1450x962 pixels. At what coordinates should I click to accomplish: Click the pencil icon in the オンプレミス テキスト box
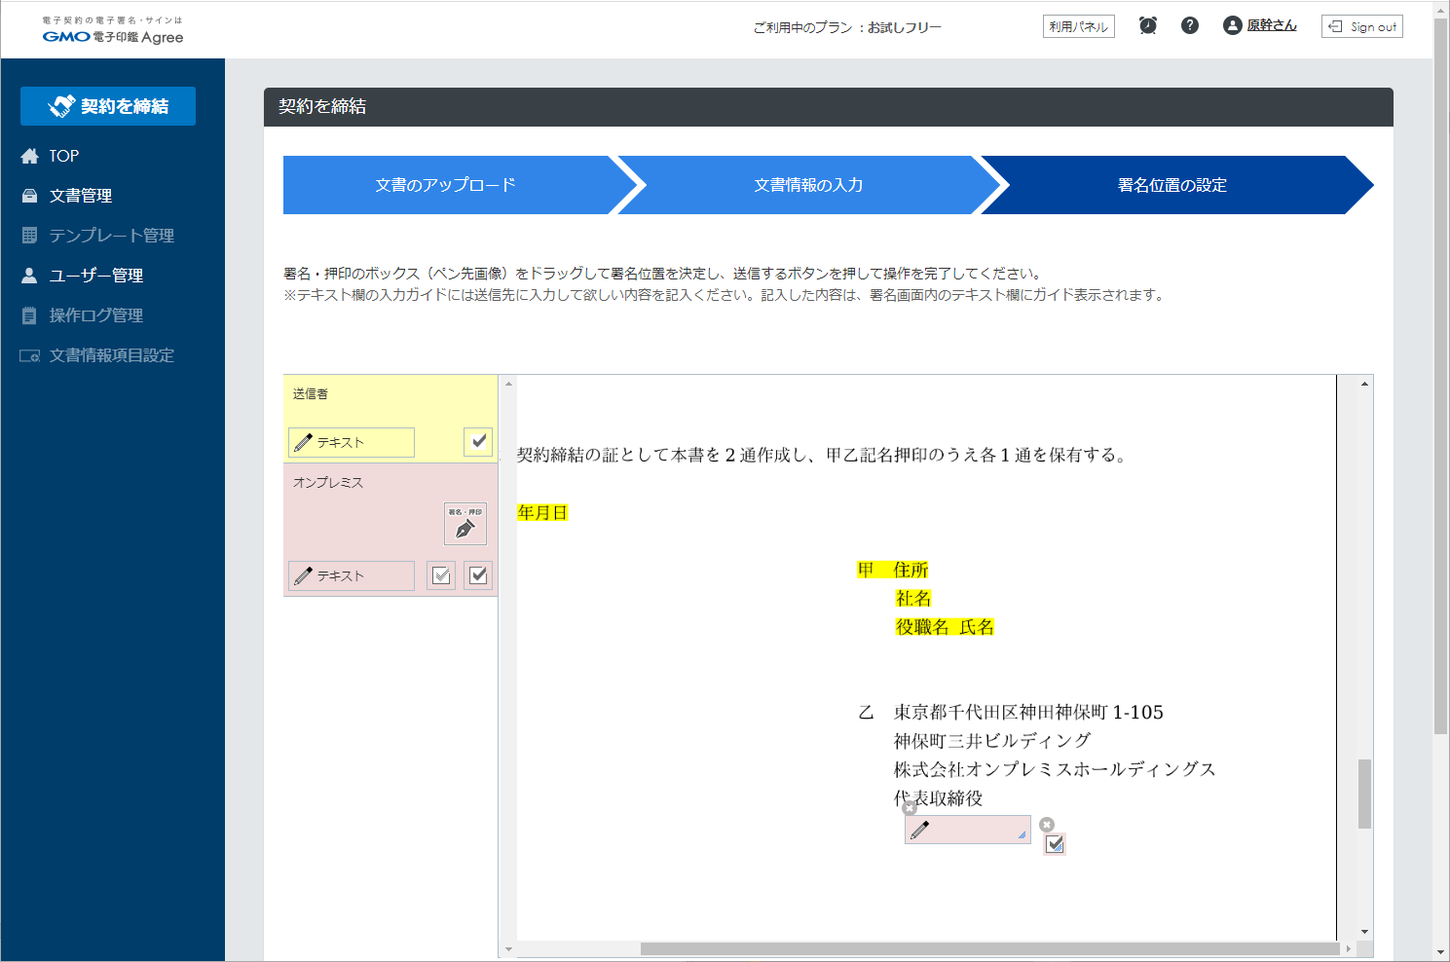coord(302,575)
